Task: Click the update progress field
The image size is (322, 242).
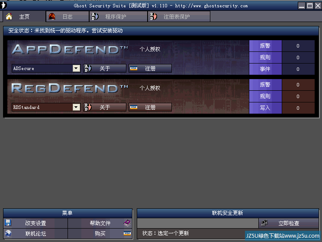Action: tap(197, 223)
